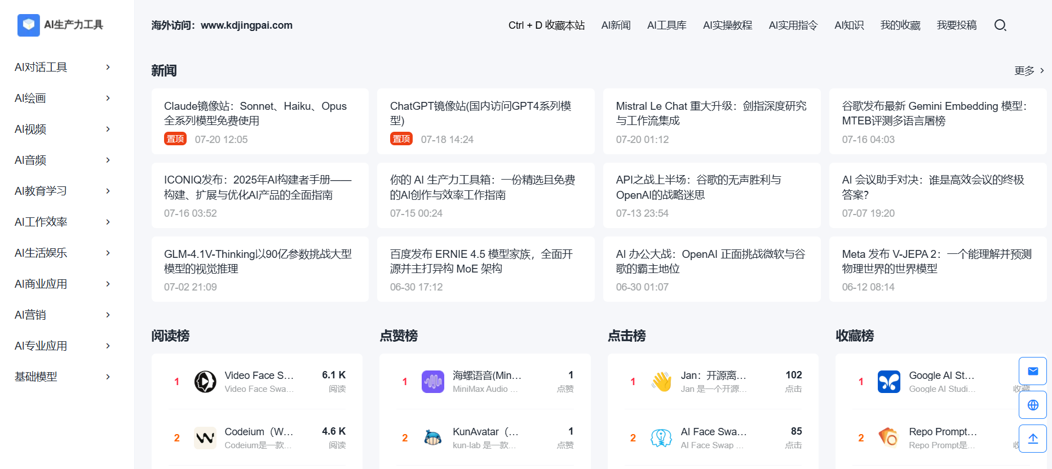Click the 6.1 K read count
1052x469 pixels.
coord(334,375)
